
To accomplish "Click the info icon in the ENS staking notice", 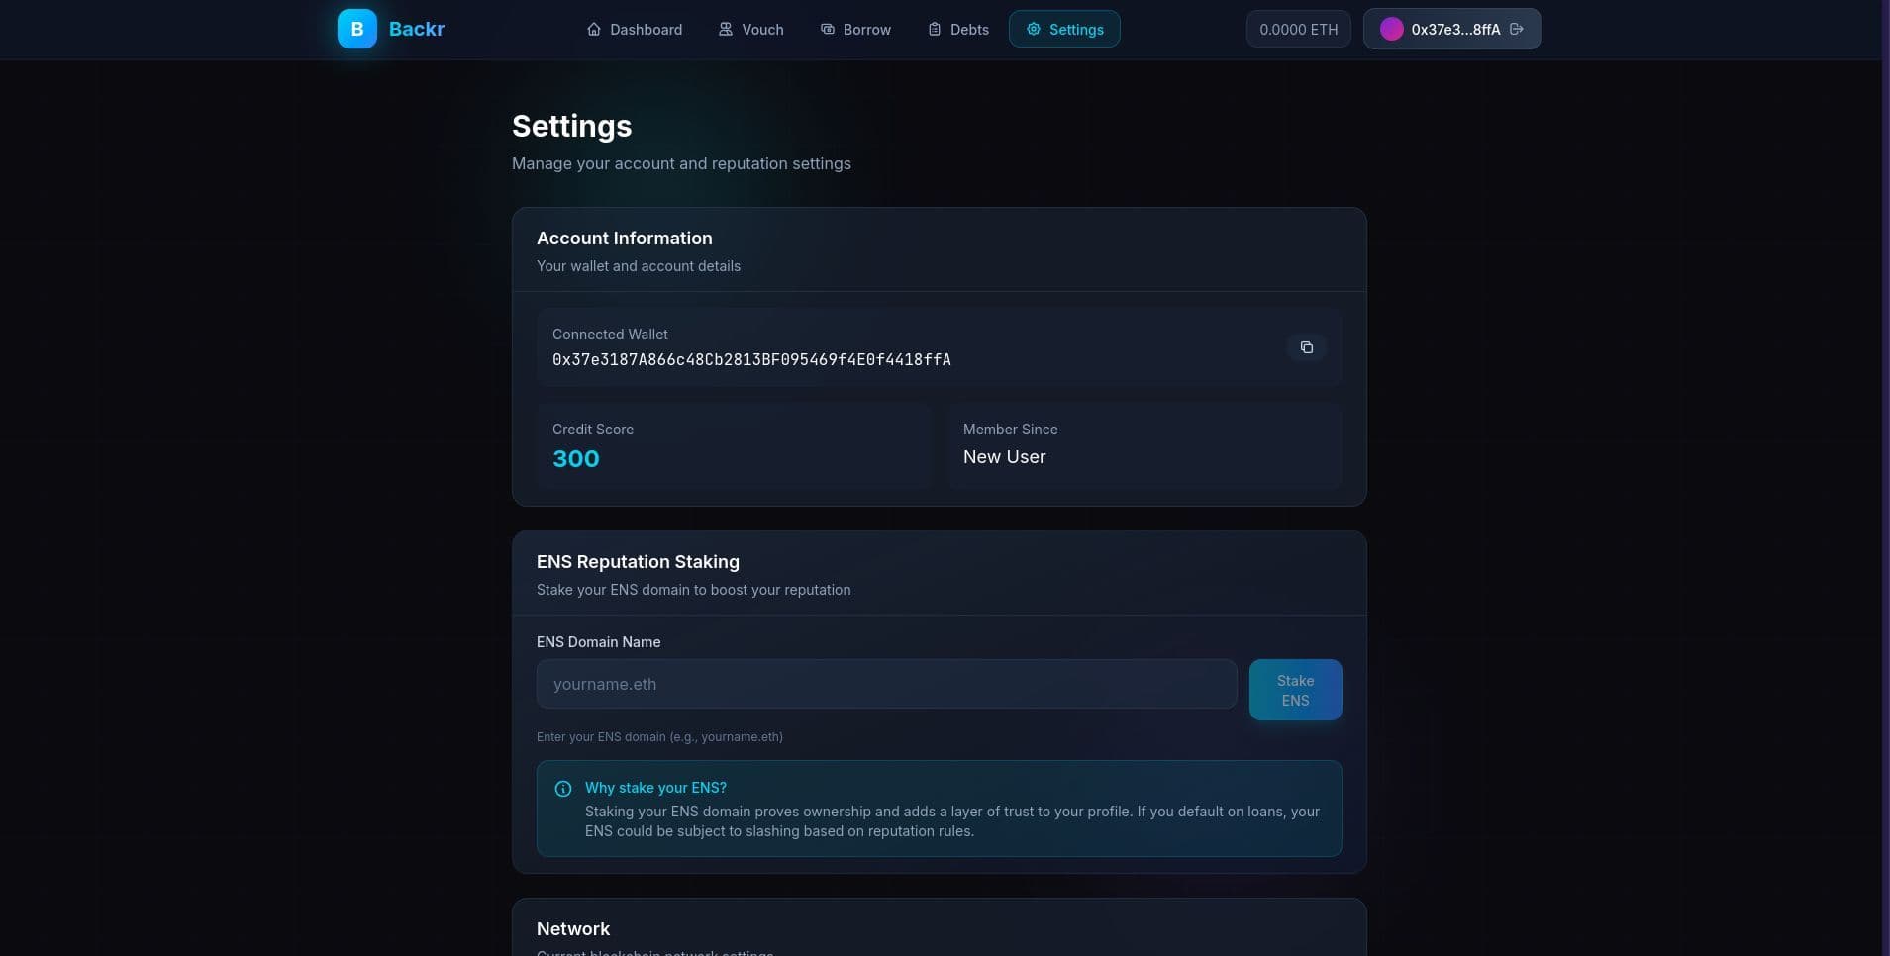I will coord(563,788).
